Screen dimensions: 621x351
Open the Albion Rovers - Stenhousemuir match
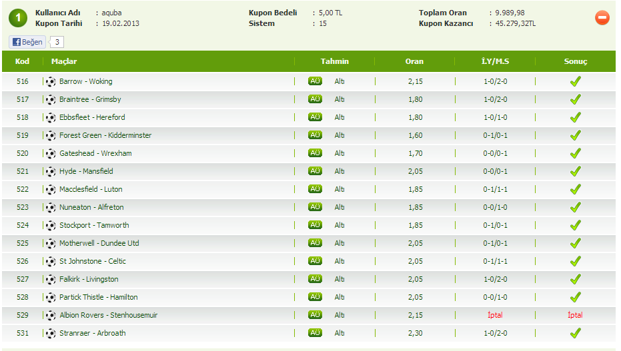pos(108,315)
